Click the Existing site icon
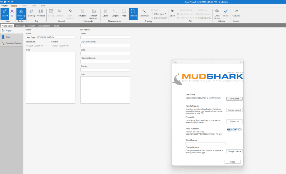 point(32,13)
